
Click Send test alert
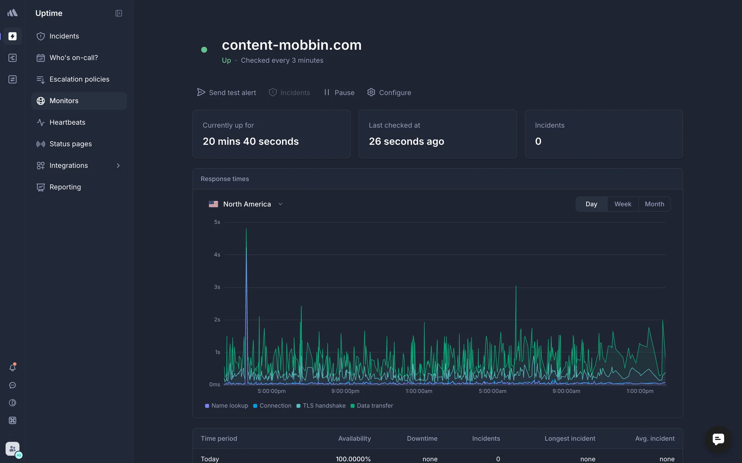click(x=226, y=93)
